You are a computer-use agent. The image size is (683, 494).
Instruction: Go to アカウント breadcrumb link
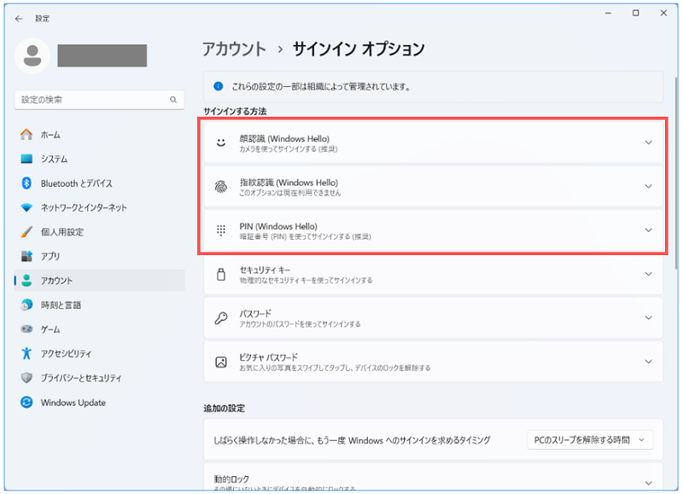(x=234, y=49)
